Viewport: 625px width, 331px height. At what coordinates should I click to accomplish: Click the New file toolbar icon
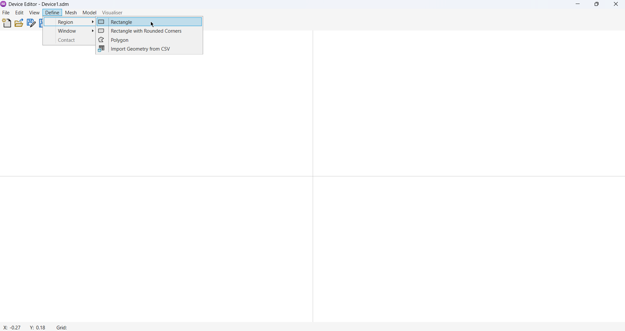point(7,23)
